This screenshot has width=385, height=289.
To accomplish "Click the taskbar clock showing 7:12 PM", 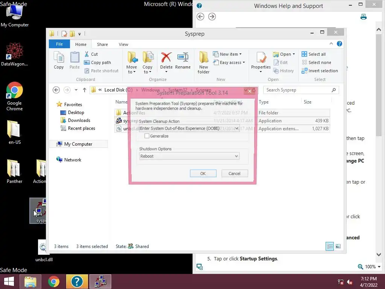I will (368, 281).
